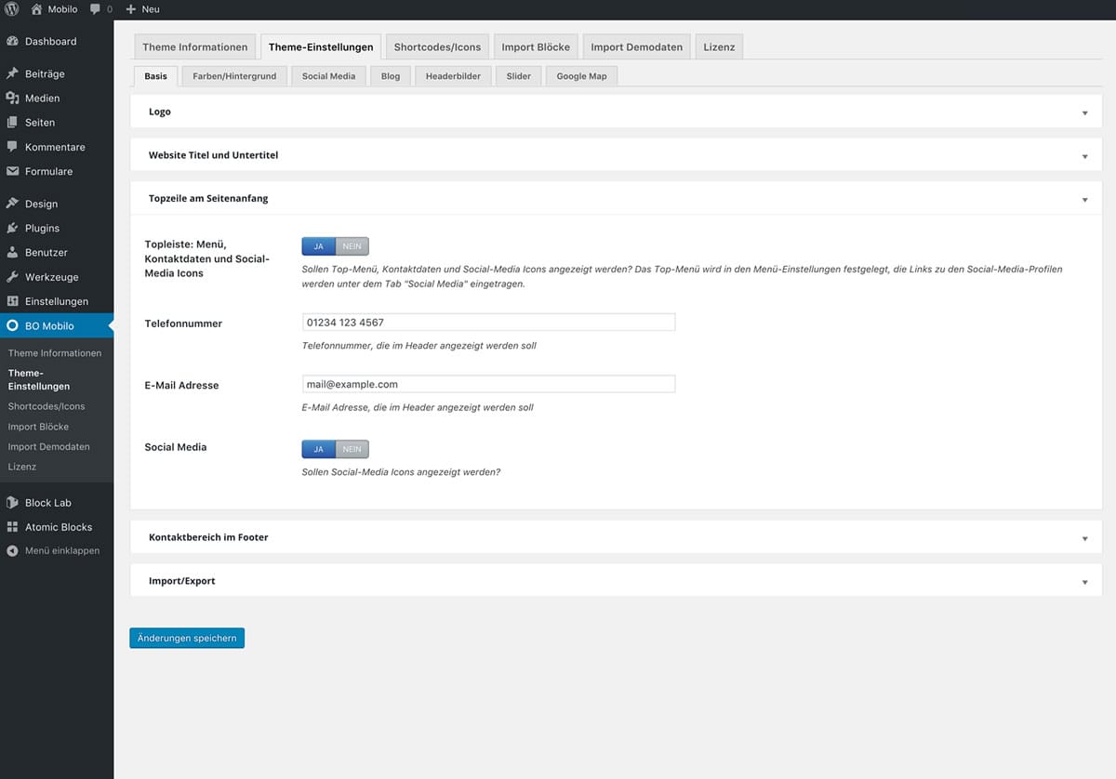
Task: Expand the Logo section arrow
Action: click(1084, 112)
